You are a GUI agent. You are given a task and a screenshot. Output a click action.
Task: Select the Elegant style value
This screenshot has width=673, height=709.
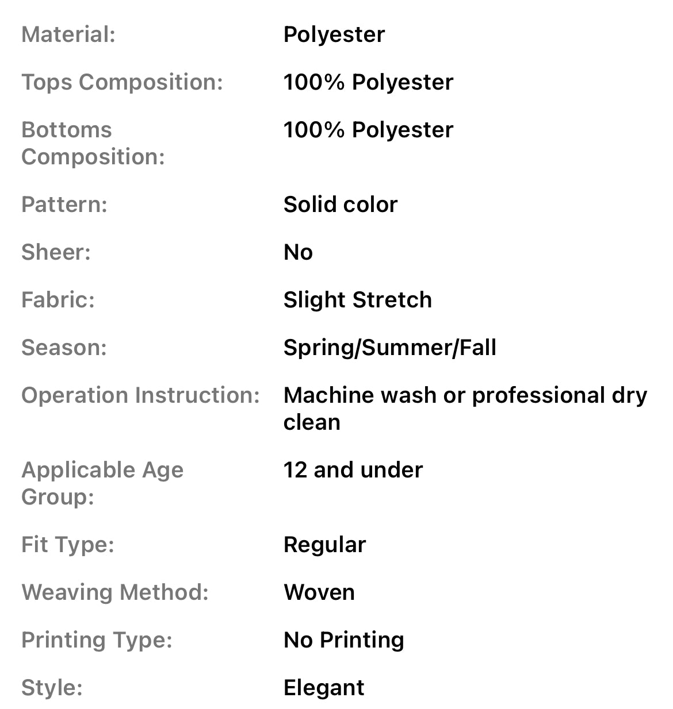(x=324, y=688)
